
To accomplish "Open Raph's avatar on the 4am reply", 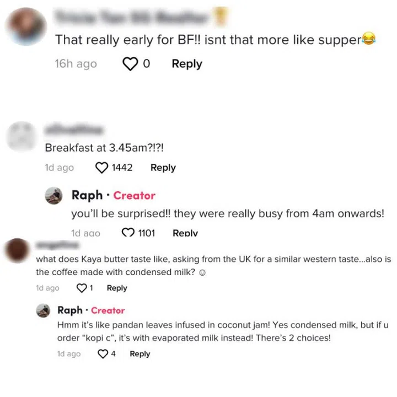I will [53, 196].
